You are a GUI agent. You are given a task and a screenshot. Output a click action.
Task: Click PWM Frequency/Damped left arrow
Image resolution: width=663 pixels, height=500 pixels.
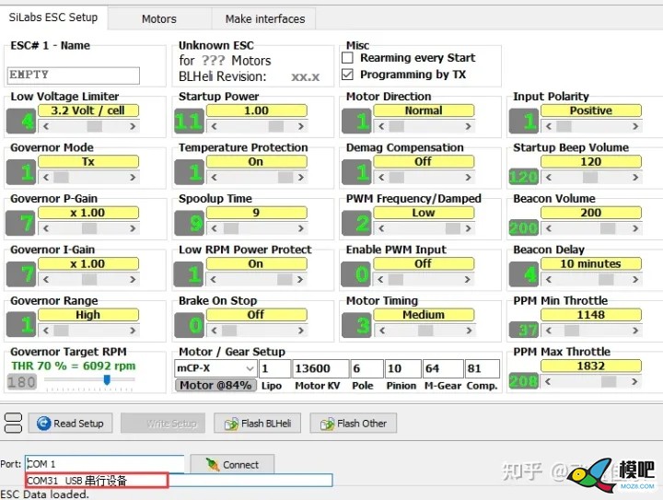[381, 228]
